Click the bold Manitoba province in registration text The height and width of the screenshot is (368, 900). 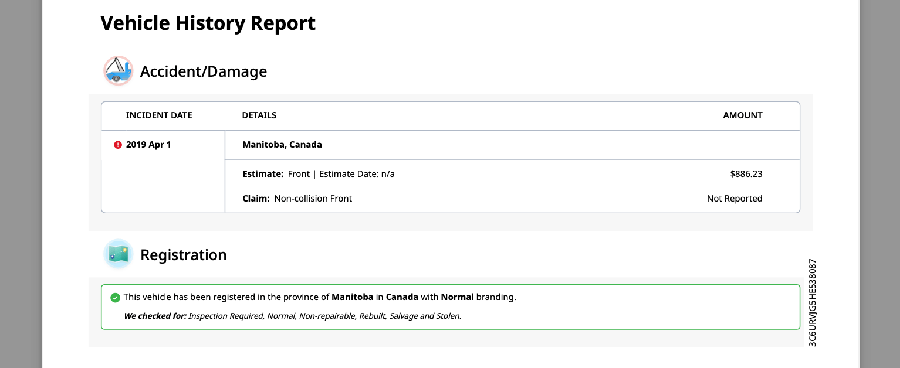click(353, 297)
